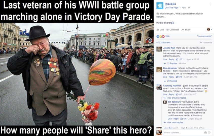Open the post options chevron next to HypeDojo
The image size is (214, 136).
[x=210, y=4]
